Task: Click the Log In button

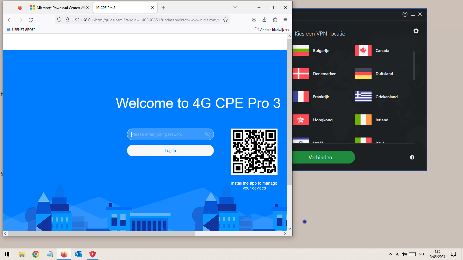Action: click(170, 151)
